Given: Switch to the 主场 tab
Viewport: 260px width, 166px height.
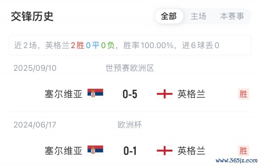Looking at the screenshot, I should [198, 16].
